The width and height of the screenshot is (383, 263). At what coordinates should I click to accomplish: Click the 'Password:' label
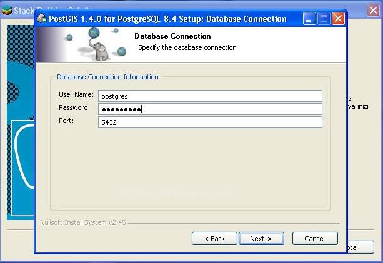click(74, 107)
